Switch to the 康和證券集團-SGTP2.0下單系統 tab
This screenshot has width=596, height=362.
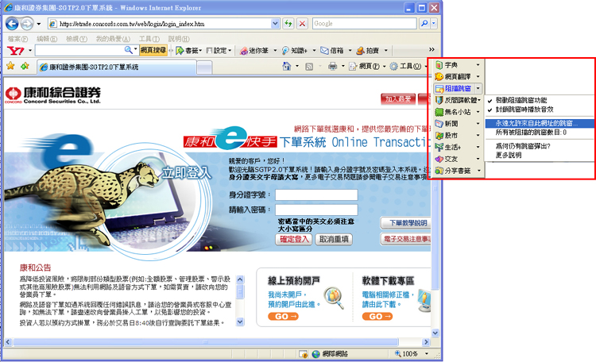(117, 67)
